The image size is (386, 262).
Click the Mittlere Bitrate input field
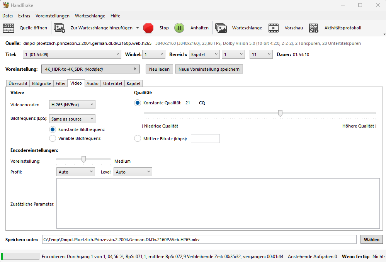click(205, 138)
